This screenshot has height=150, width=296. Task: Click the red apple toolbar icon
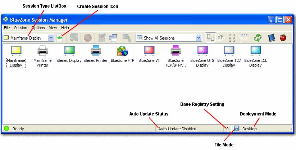tap(283, 38)
